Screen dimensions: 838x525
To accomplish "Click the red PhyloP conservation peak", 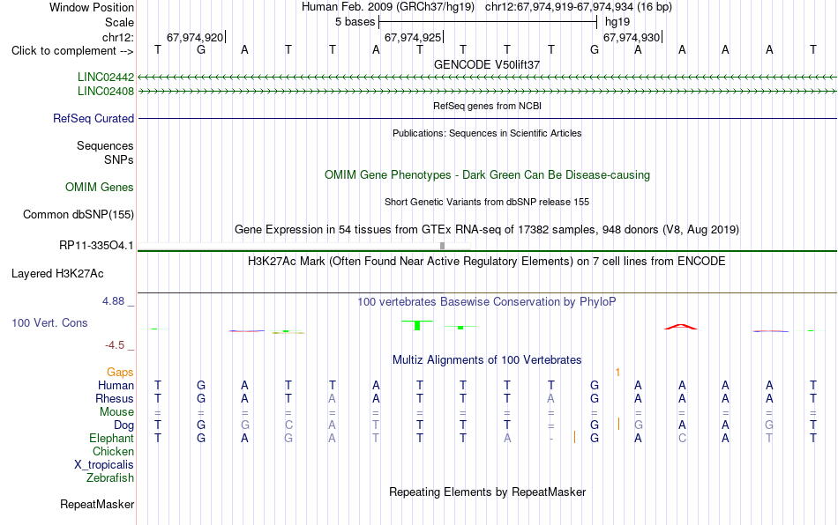I will pyautogui.click(x=680, y=327).
